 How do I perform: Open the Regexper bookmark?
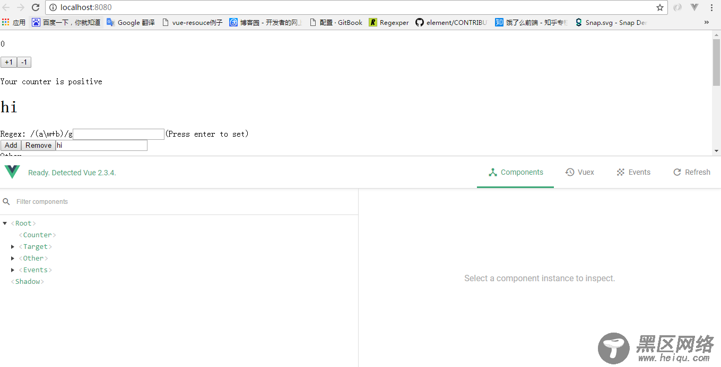389,22
